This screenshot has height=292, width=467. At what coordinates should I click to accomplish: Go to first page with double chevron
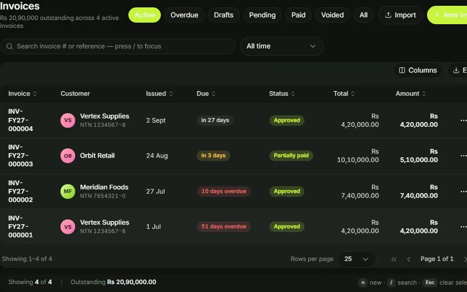(394, 259)
